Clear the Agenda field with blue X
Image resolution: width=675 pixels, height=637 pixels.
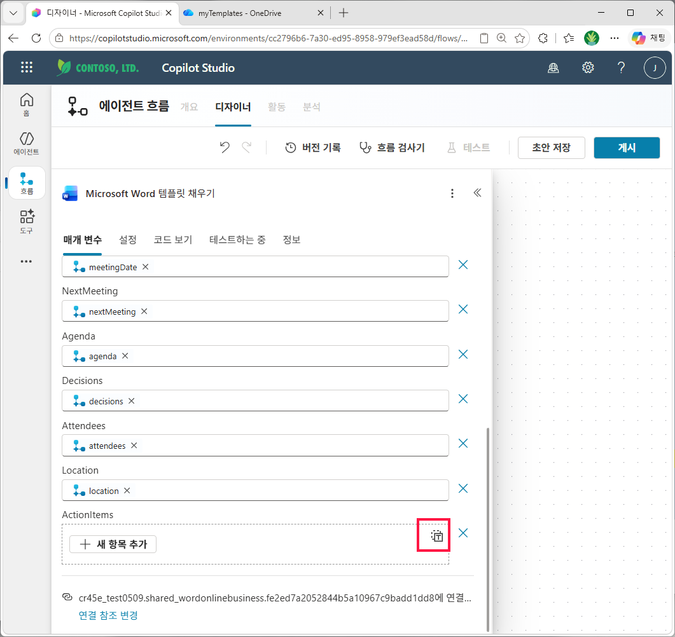463,354
